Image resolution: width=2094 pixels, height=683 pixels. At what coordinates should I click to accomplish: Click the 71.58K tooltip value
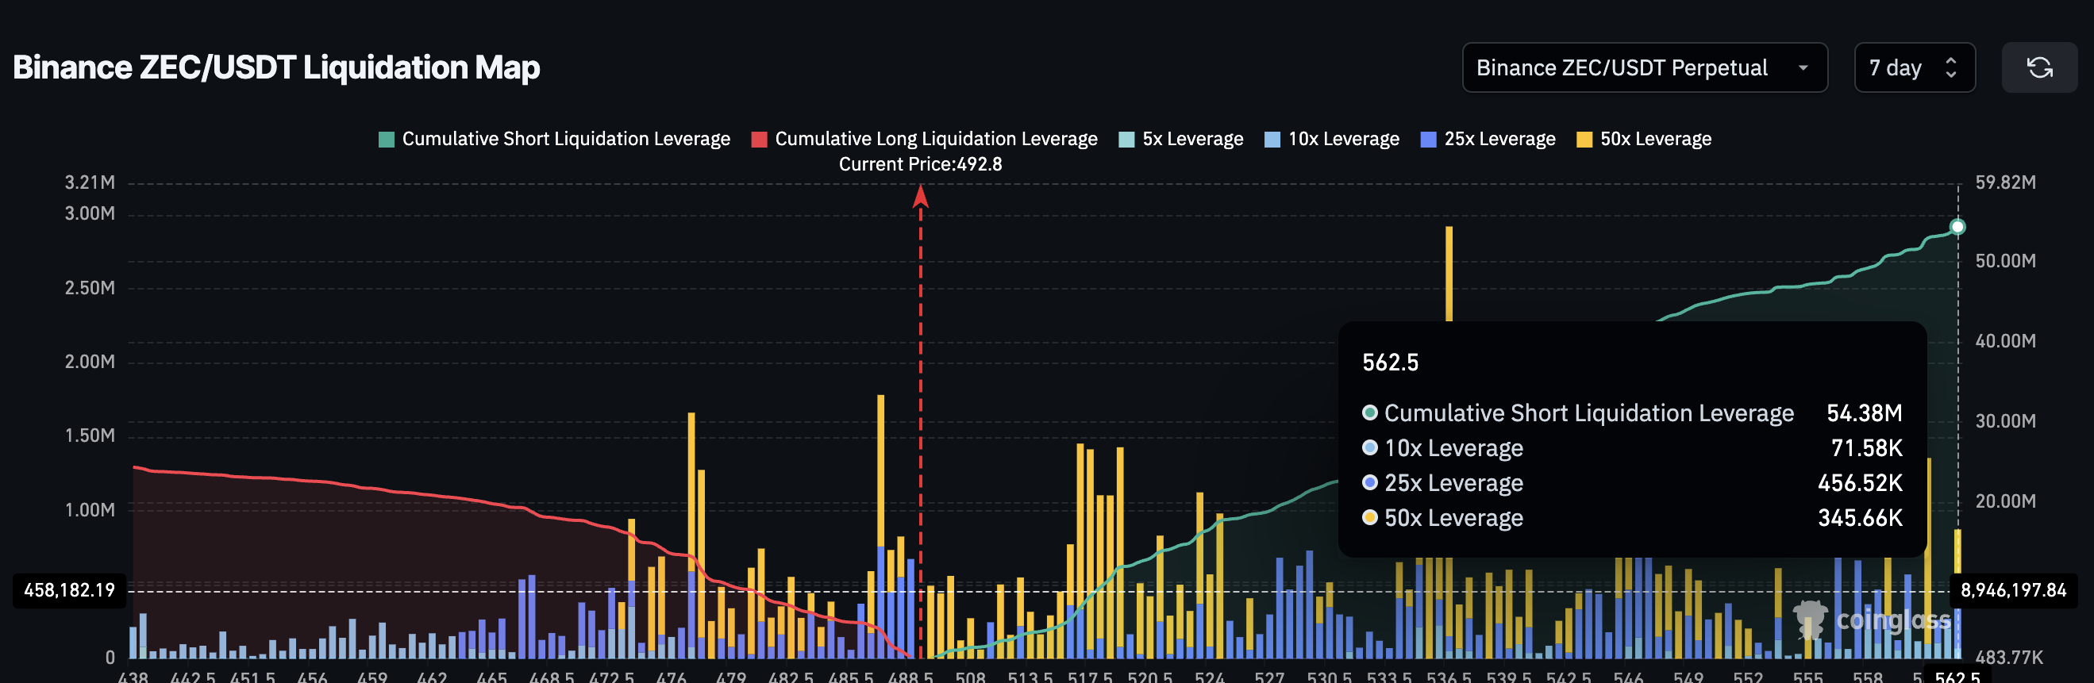point(1866,448)
